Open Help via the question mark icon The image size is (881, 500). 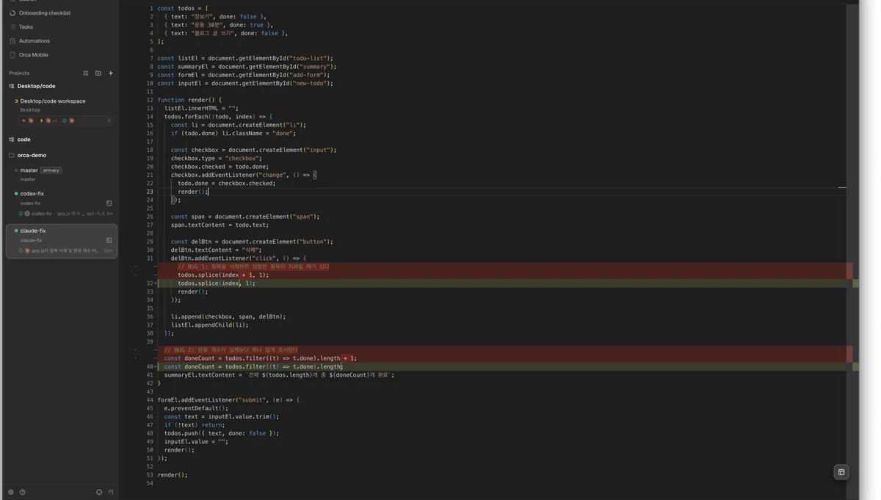[x=22, y=492]
